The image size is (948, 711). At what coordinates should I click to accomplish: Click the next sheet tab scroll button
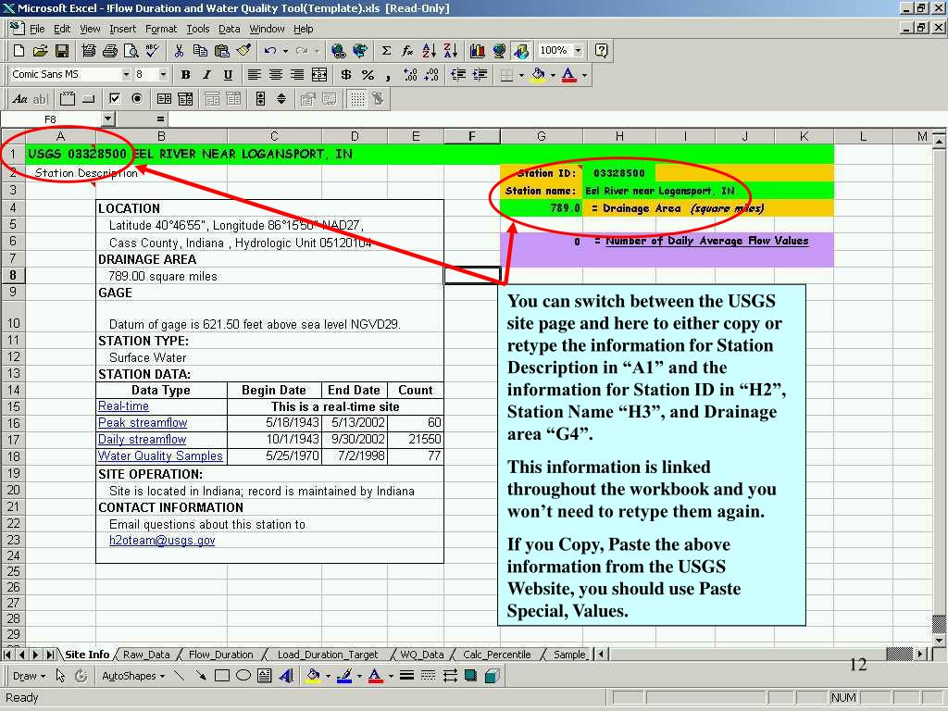point(36,655)
